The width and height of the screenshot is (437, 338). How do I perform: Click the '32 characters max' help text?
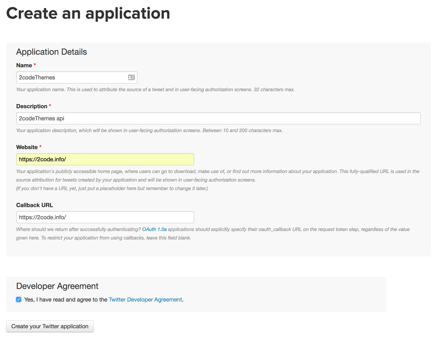[274, 90]
